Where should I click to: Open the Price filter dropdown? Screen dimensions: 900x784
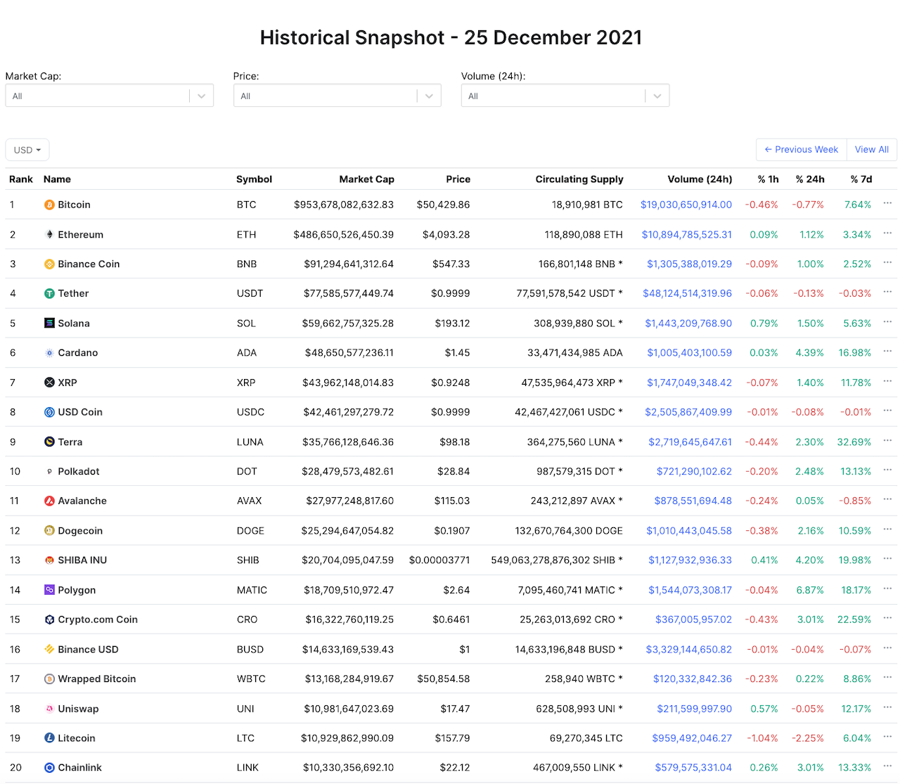[337, 96]
